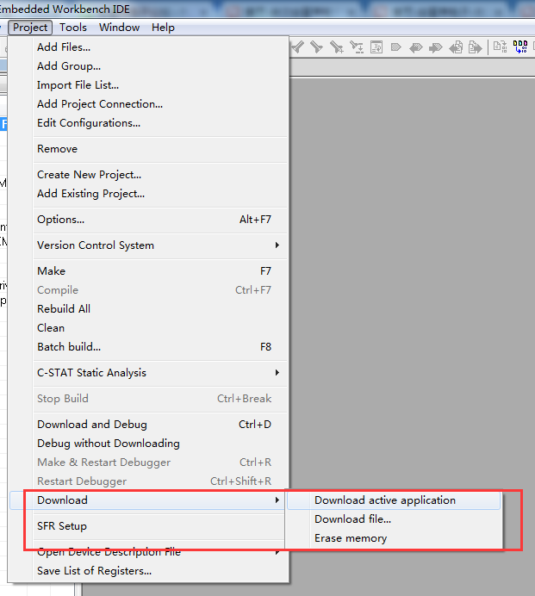The width and height of the screenshot is (535, 596).
Task: Choose Clean from Project menu
Action: point(148,328)
